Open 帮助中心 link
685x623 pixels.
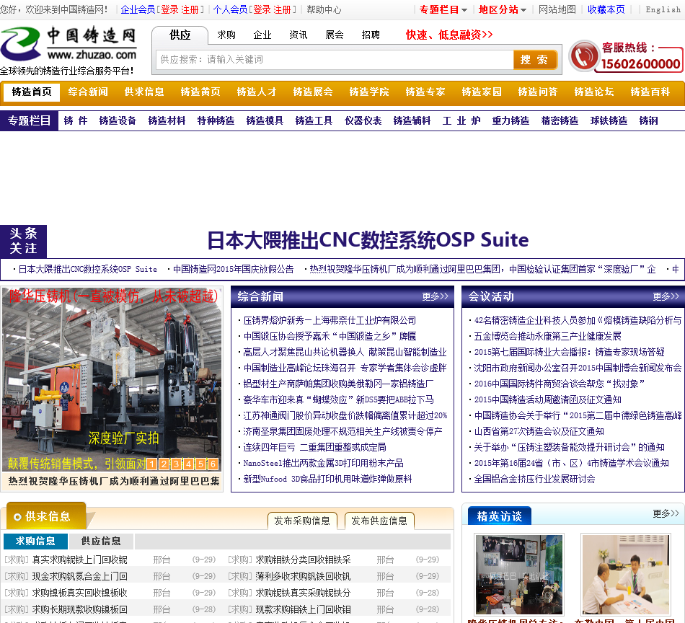(324, 9)
